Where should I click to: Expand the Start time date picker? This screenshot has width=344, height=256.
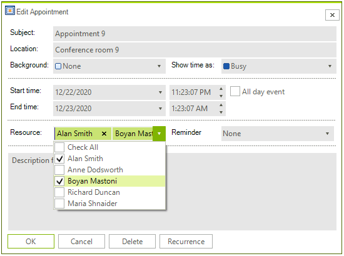160,92
